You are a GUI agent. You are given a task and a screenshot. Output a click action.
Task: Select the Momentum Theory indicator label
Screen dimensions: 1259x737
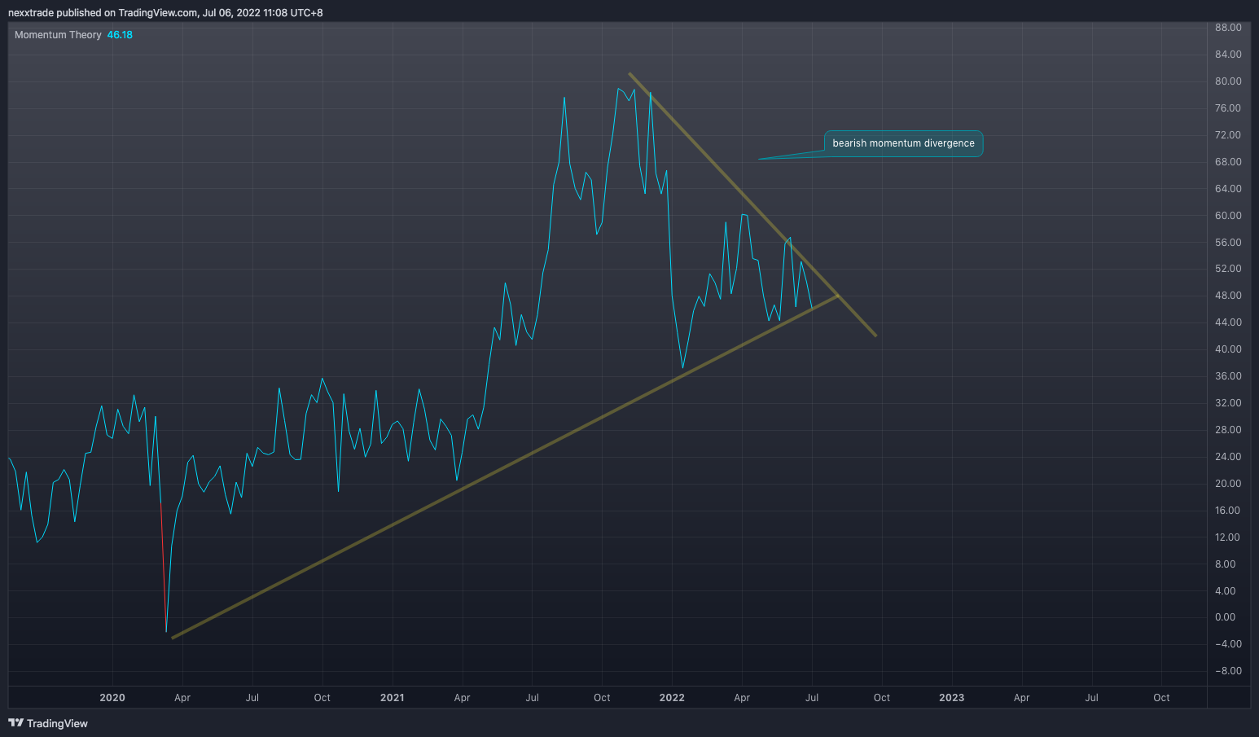[58, 35]
